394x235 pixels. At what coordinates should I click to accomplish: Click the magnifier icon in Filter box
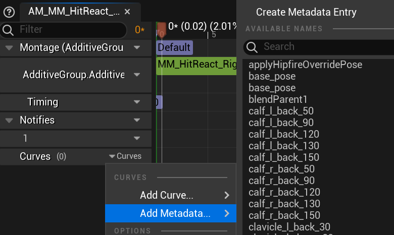9,30
